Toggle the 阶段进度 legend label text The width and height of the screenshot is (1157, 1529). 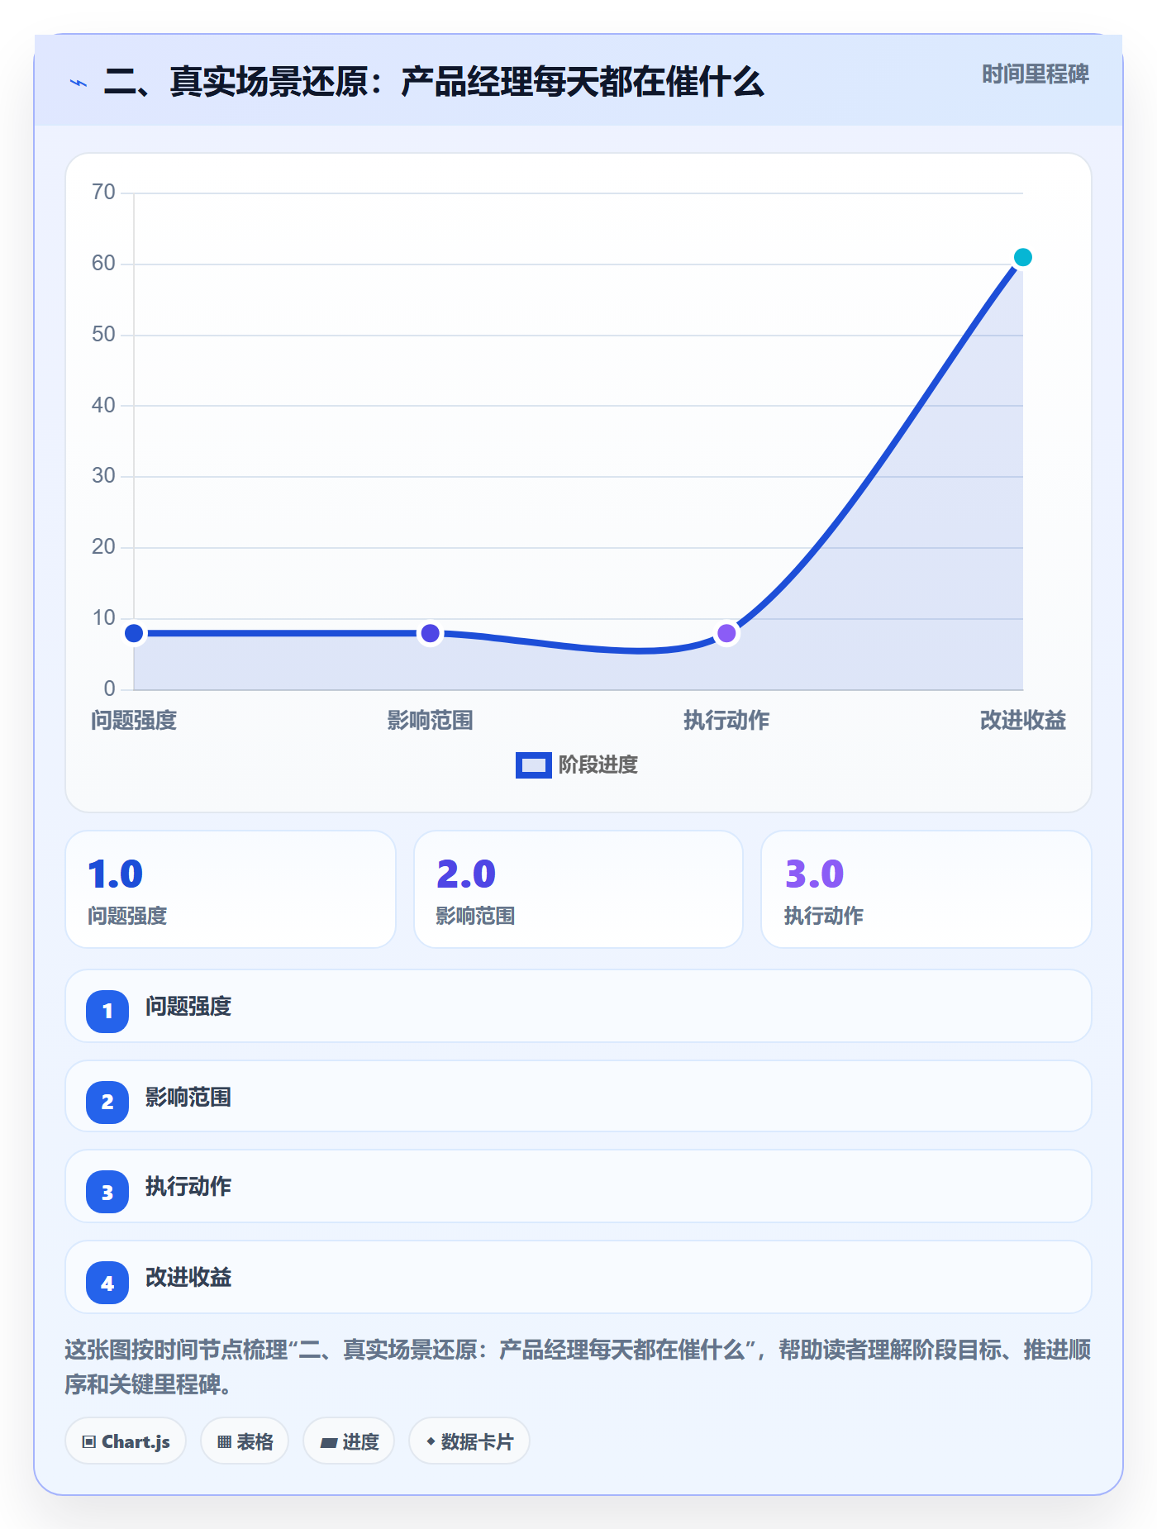pos(598,765)
